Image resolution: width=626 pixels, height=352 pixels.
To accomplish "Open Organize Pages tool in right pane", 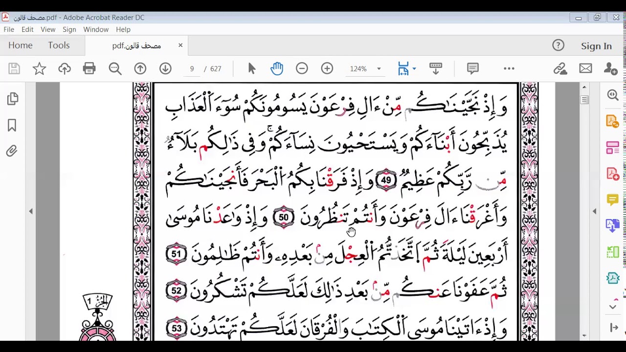I will (x=613, y=252).
